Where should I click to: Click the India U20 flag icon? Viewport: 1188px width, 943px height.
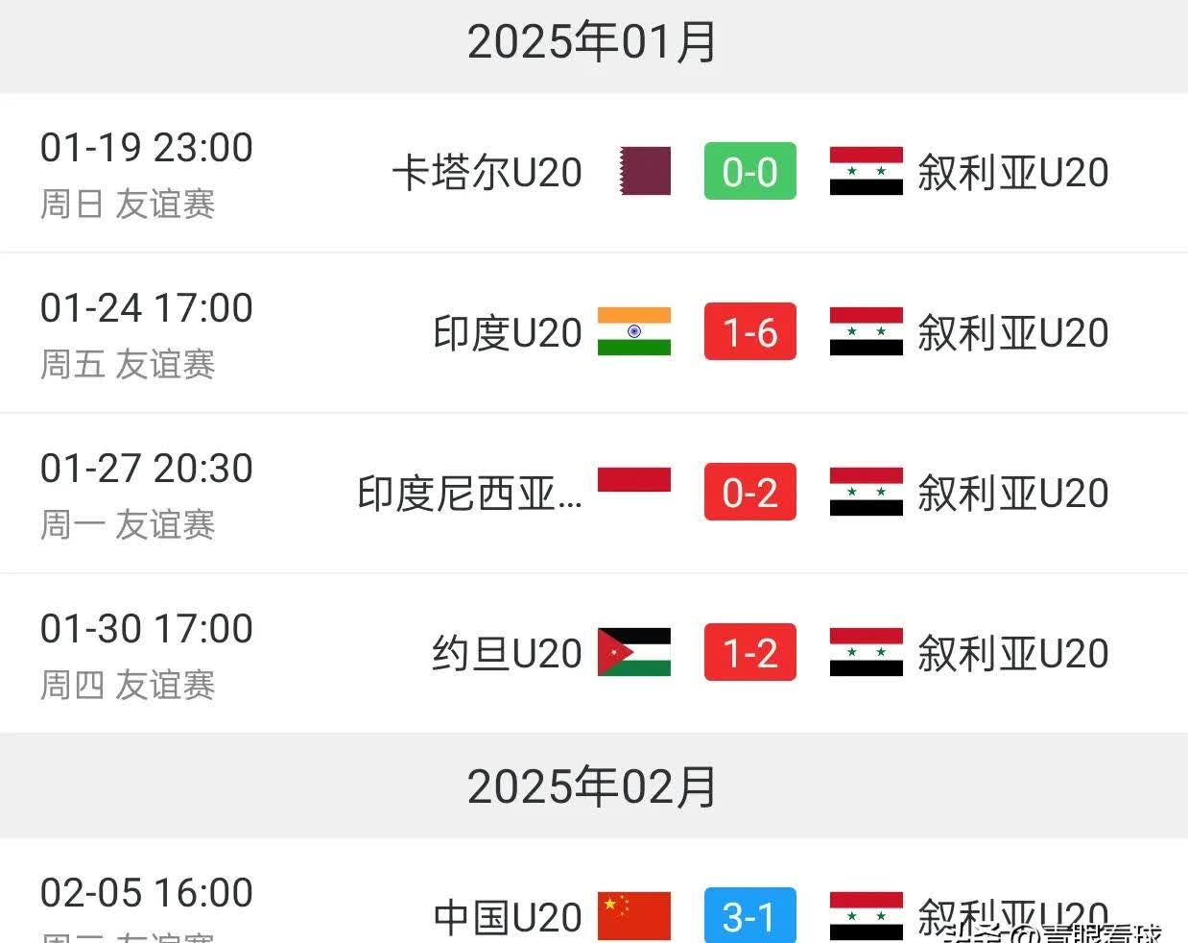[634, 332]
